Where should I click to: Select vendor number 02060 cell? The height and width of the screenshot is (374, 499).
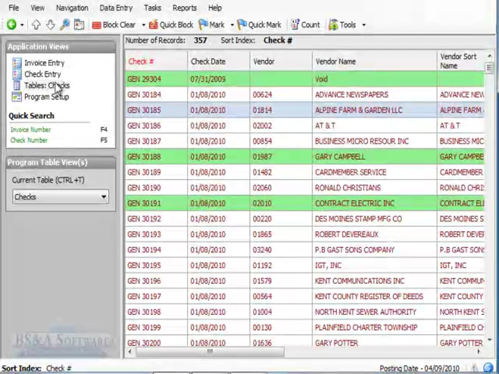click(281, 188)
